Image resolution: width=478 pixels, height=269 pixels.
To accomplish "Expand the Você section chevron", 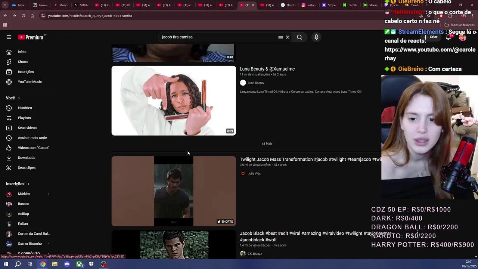I will 19,98.
